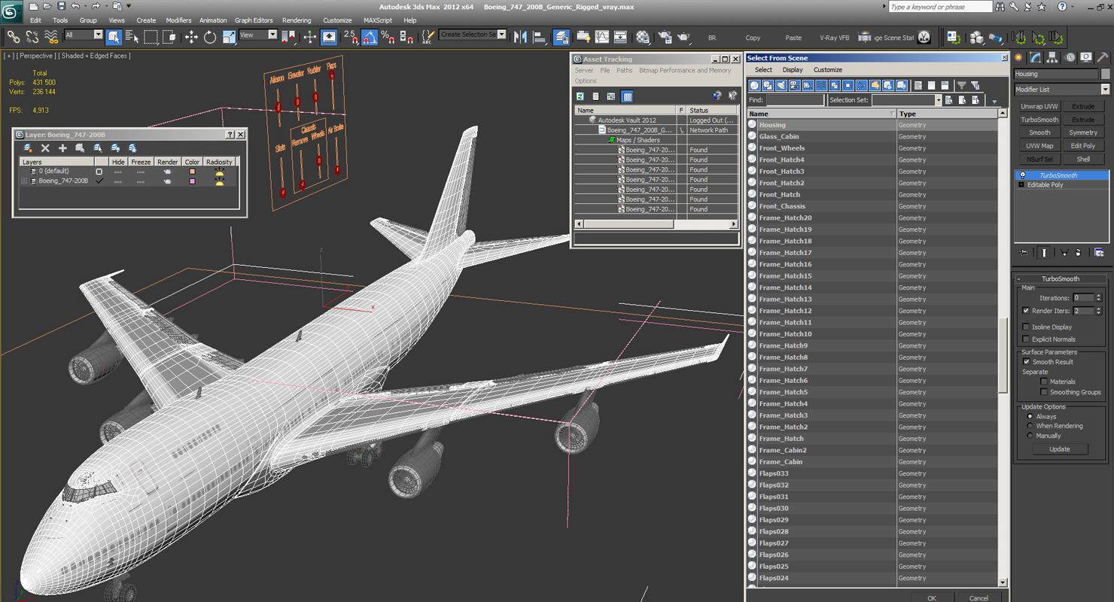Screen dimensions: 1114x602
Task: Open the Material Editor icon
Action: tap(642, 36)
